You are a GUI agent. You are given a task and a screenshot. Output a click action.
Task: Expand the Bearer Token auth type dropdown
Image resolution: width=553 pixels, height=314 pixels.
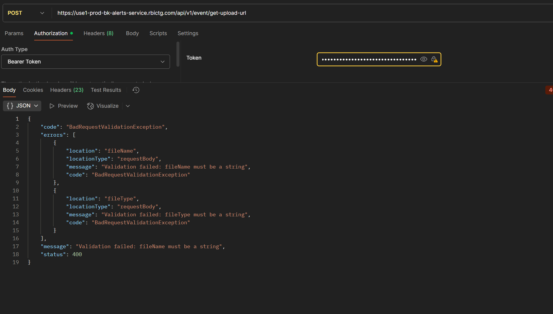pos(86,62)
